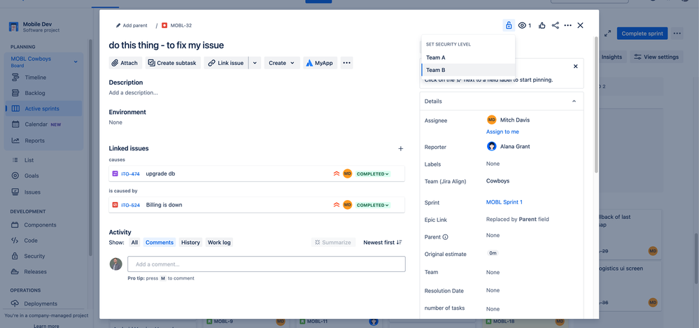Open the toolbar overflow ellipsis beside MyApp
Viewport: 699px width, 328px height.
347,63
